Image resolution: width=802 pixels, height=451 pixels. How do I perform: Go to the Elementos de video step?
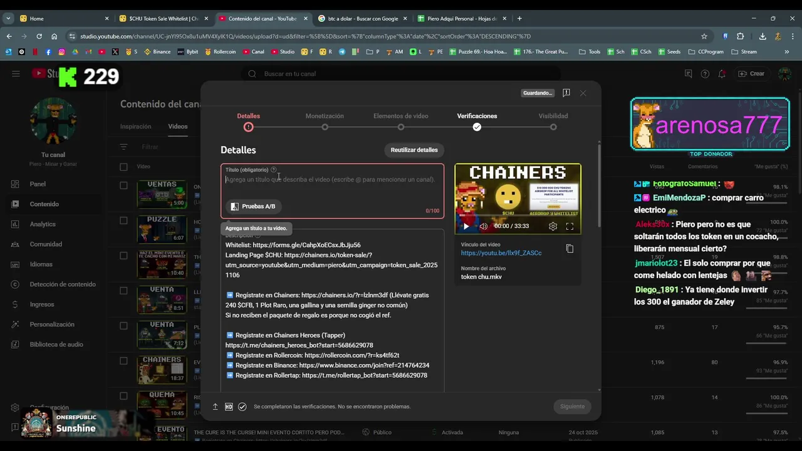pos(401,120)
